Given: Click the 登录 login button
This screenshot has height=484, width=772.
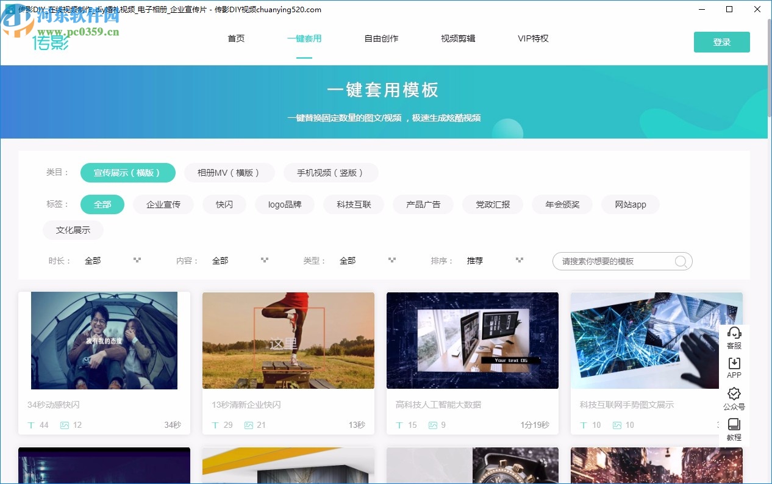Looking at the screenshot, I should [x=722, y=42].
